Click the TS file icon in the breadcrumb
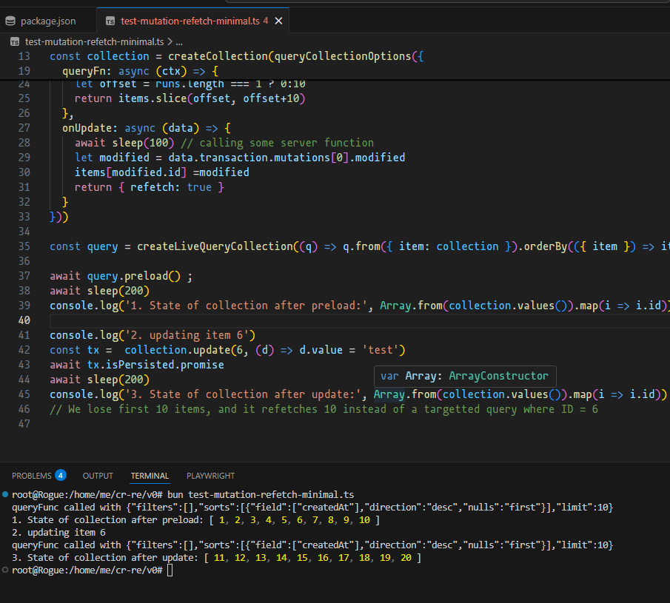Screen dimensions: 670x603 [15, 42]
